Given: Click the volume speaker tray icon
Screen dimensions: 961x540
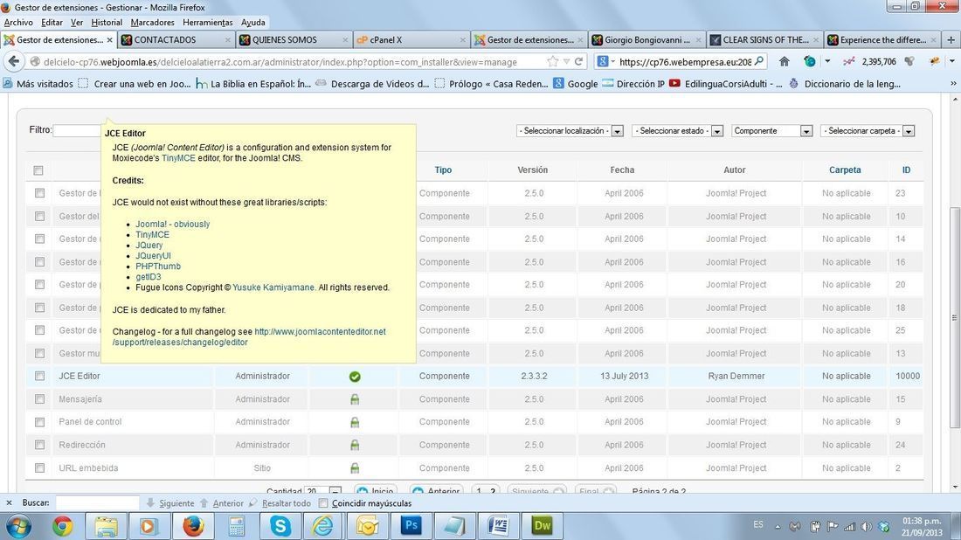Looking at the screenshot, I should 866,526.
